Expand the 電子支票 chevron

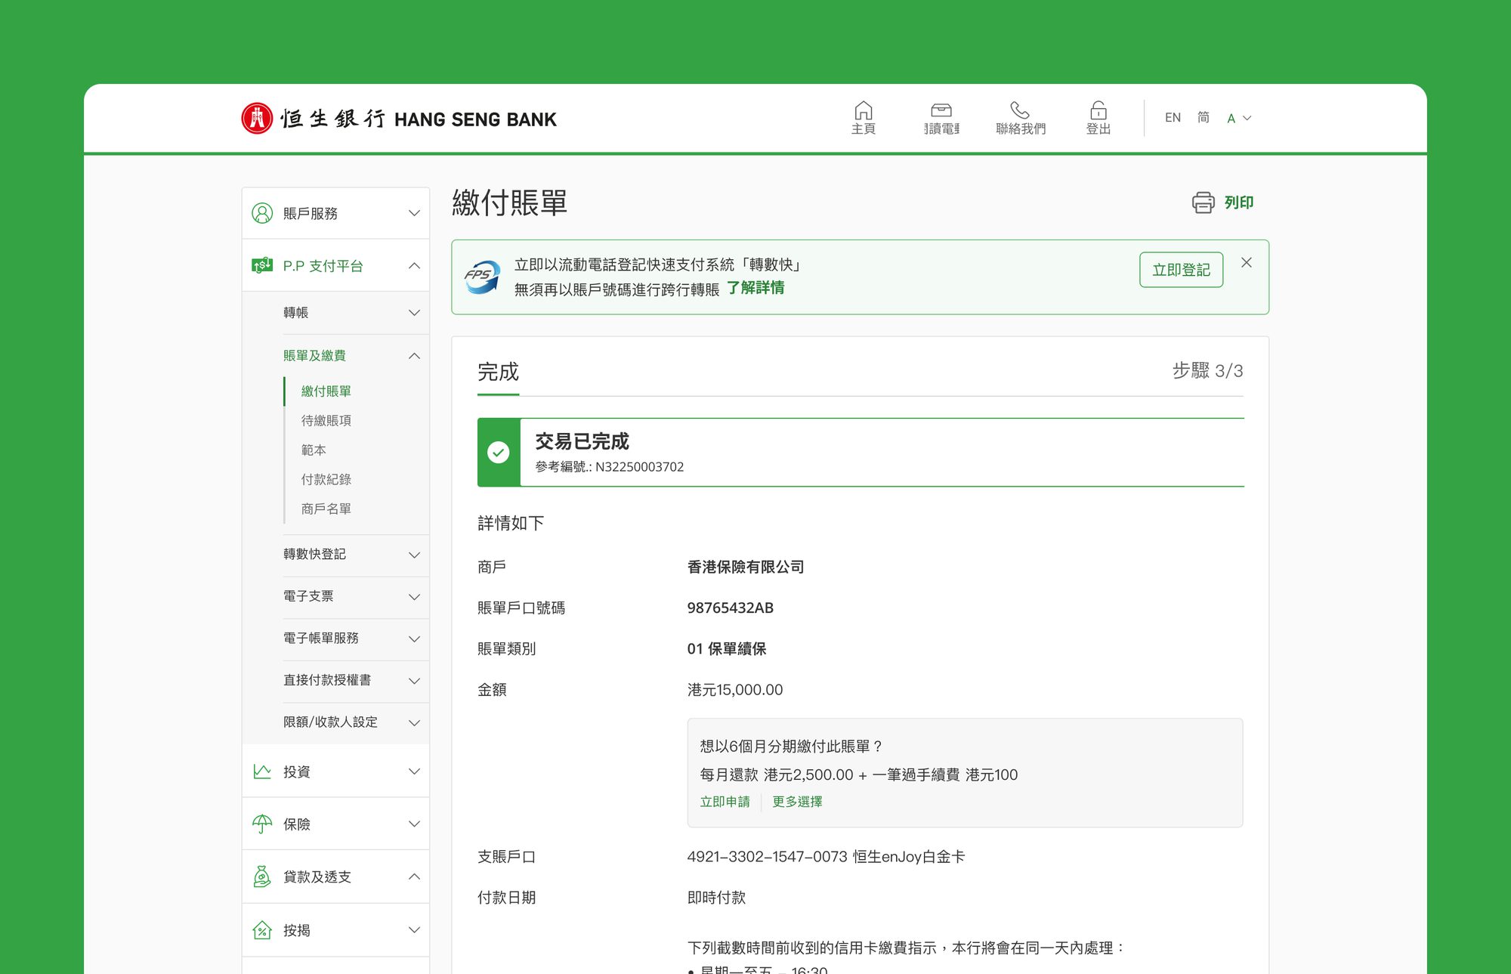point(414,597)
